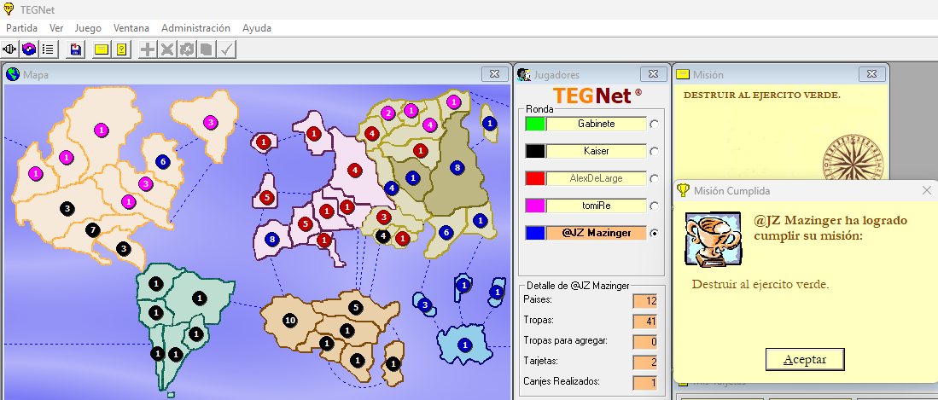Click the red color swatch beside AlexDeLarge
The height and width of the screenshot is (400, 938).
pyautogui.click(x=535, y=178)
